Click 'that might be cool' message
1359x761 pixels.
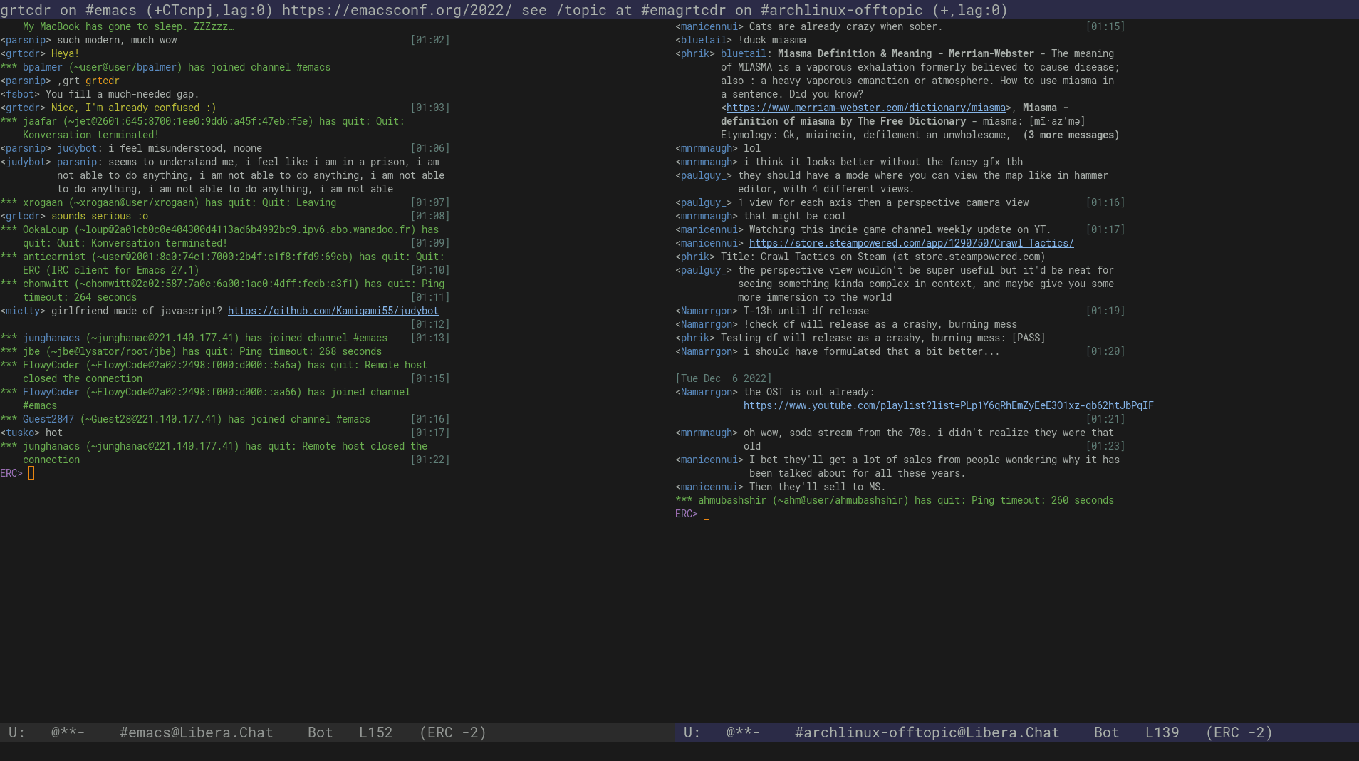pos(795,216)
